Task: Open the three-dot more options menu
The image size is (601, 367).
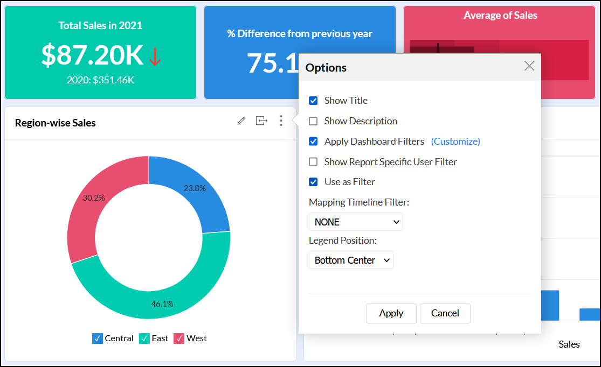Action: (281, 121)
